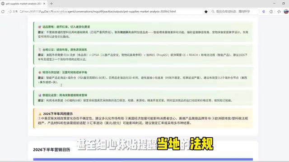289x162 pixels.
Task: Click the 2026下半年营销日历 section title
Action: pos(51,150)
